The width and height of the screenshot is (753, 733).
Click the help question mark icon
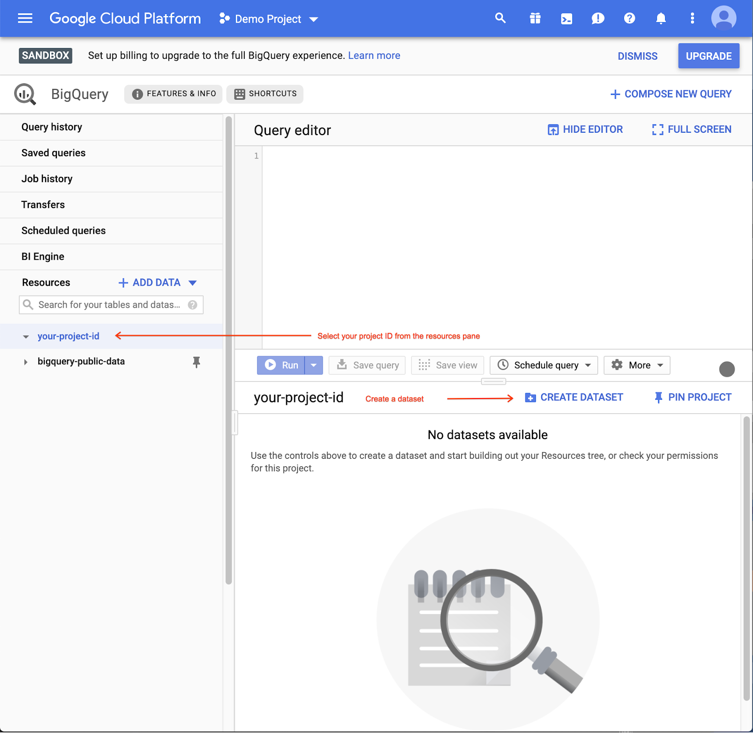pyautogui.click(x=629, y=18)
